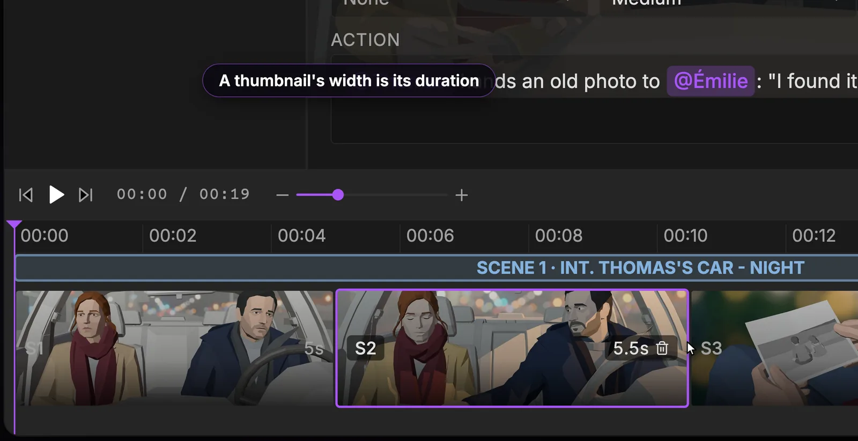
Task: Click the 00:08 mark on the ruler
Action: (x=559, y=236)
